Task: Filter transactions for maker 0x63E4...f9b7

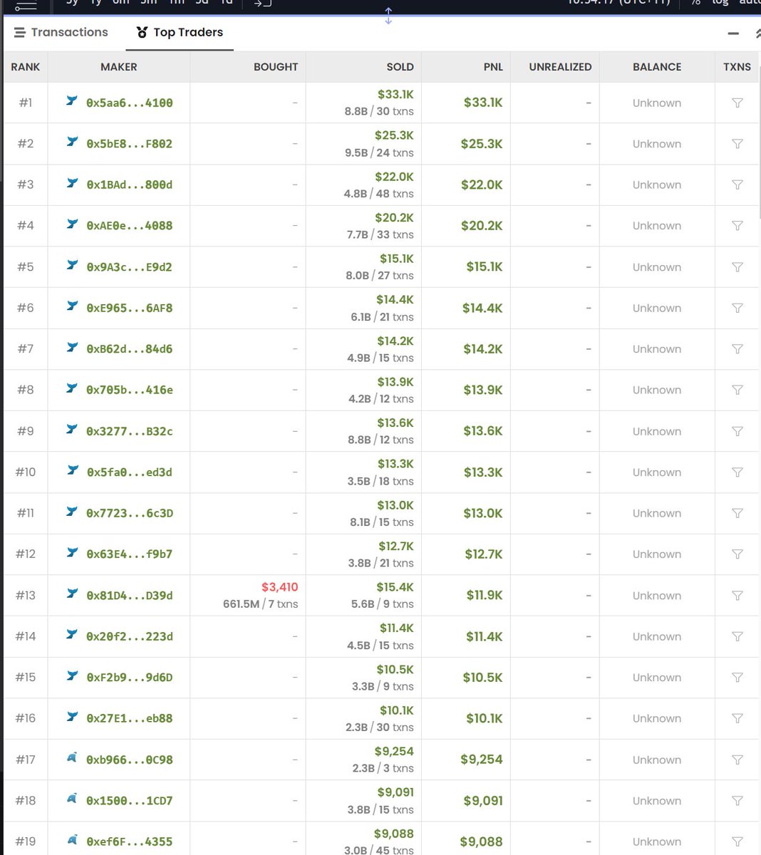Action: (x=737, y=554)
